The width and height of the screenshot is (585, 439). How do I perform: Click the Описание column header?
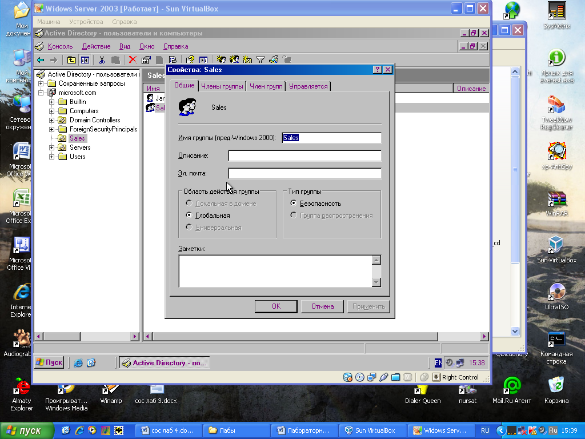[471, 89]
